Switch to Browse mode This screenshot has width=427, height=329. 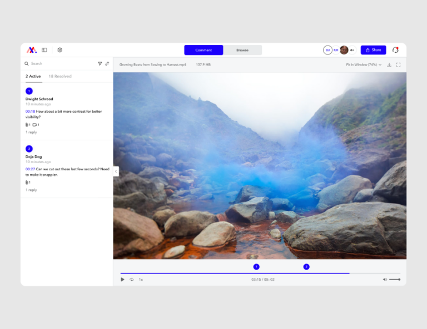tap(242, 50)
